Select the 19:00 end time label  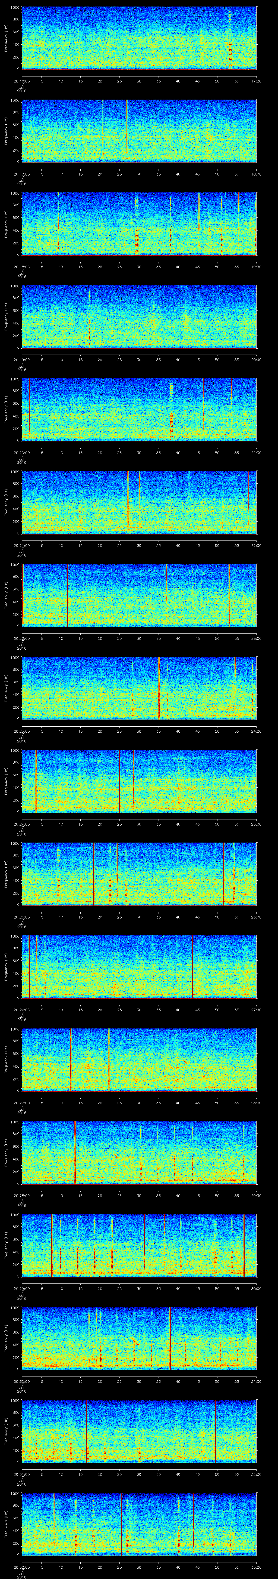256,266
